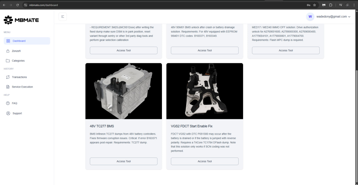
Task: View Transactions history via the arrows icon
Action: pos(8,77)
